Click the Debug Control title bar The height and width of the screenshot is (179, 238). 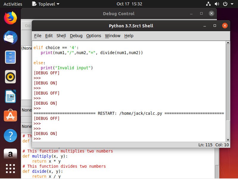(x=119, y=14)
